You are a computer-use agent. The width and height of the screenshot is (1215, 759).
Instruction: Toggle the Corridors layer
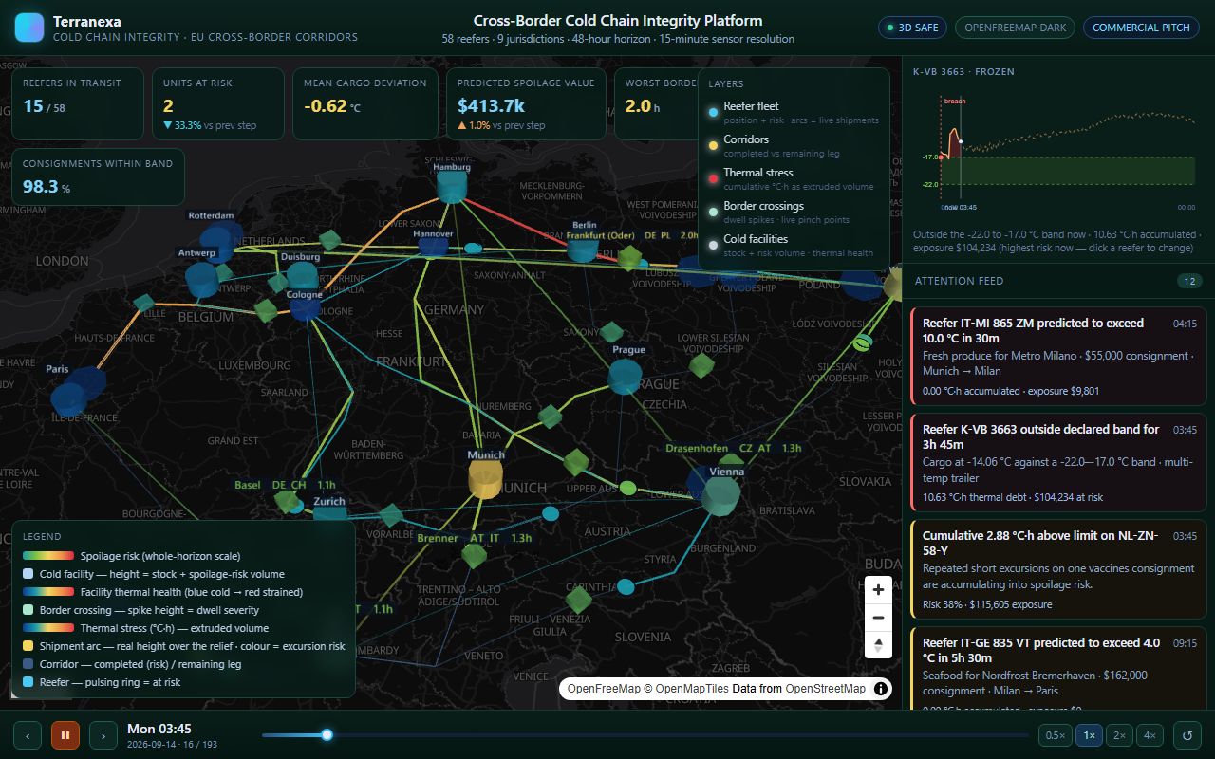click(794, 146)
